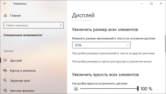
Task: Click the Увеличить размер всех элементов heading
Action: point(105,29)
